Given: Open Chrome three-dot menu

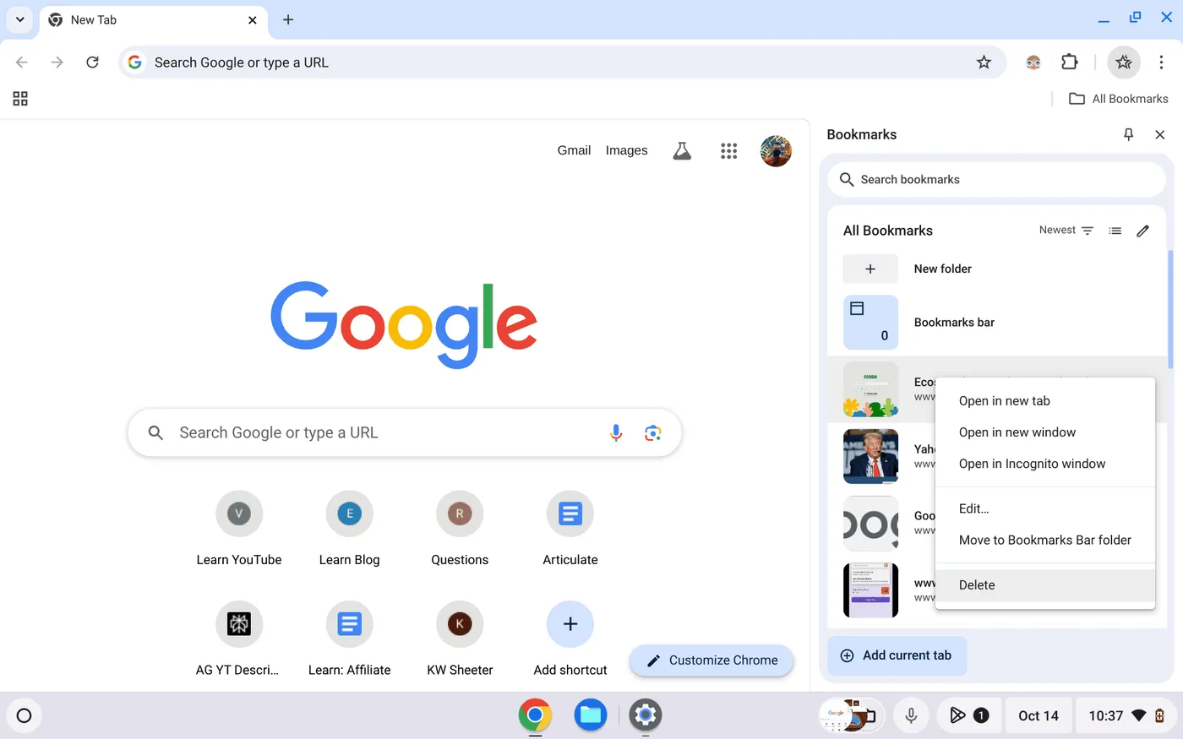Looking at the screenshot, I should point(1161,62).
